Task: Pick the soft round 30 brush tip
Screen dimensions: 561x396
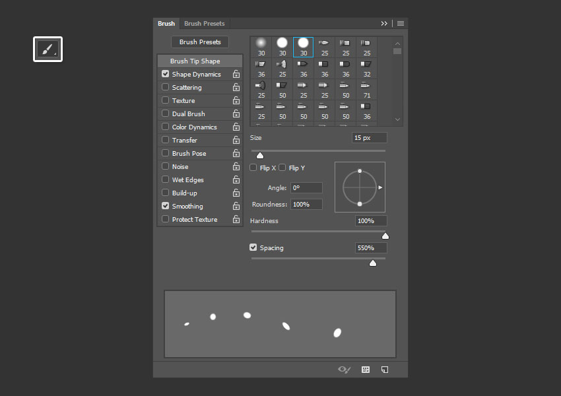Action: pyautogui.click(x=261, y=47)
